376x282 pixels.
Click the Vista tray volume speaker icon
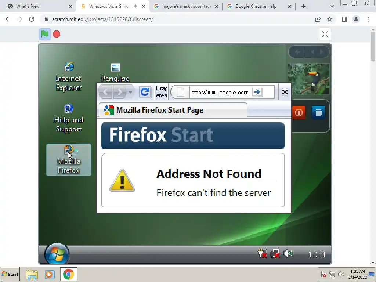point(288,253)
